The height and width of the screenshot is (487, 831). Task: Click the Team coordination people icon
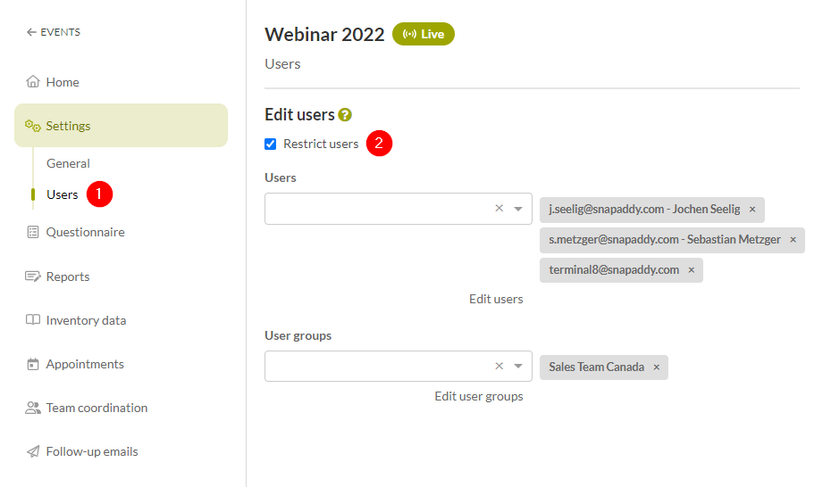point(33,408)
